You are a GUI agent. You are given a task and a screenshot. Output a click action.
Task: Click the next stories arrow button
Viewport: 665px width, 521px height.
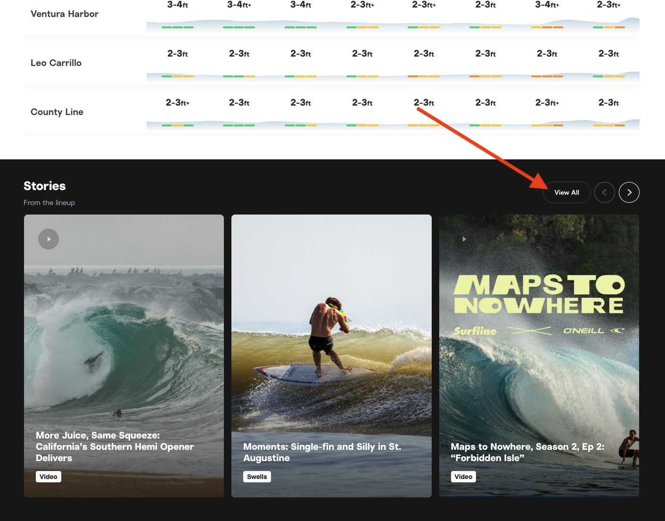(x=629, y=192)
